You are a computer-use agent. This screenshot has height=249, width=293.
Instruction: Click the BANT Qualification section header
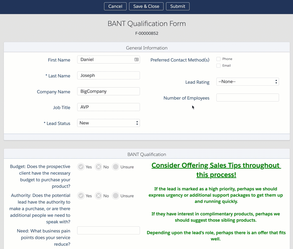coord(147,154)
